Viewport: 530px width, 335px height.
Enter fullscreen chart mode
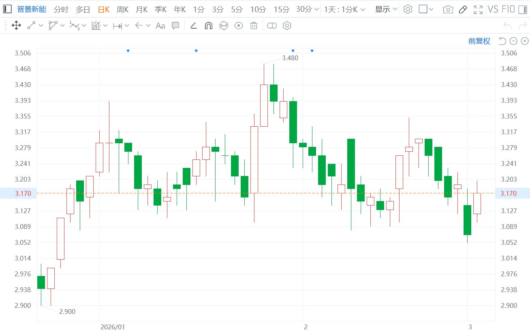click(478, 9)
